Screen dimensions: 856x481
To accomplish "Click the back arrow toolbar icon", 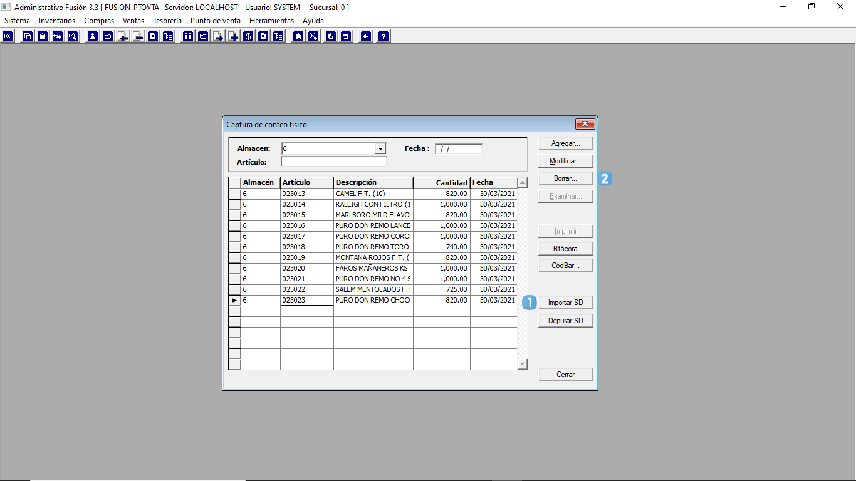I will tap(366, 36).
